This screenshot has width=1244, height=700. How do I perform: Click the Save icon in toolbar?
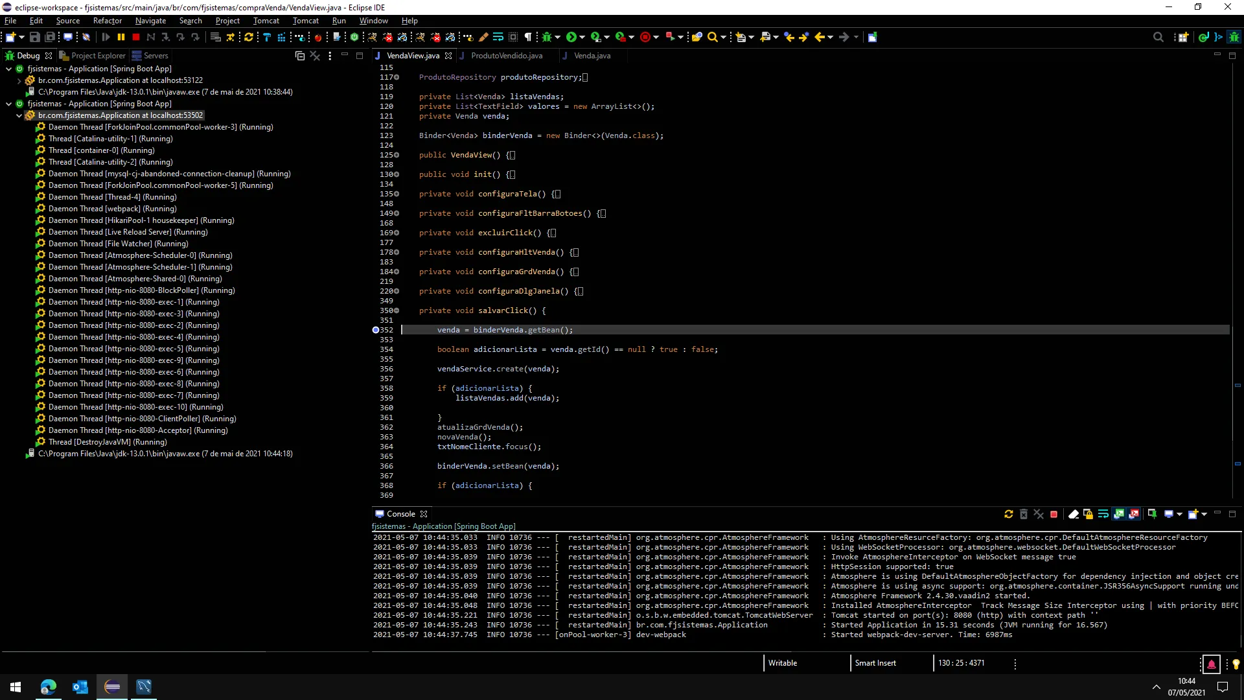[x=35, y=38]
